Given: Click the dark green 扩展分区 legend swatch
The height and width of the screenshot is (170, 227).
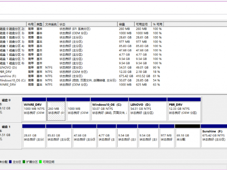Looking at the screenshot, I should point(23,162).
